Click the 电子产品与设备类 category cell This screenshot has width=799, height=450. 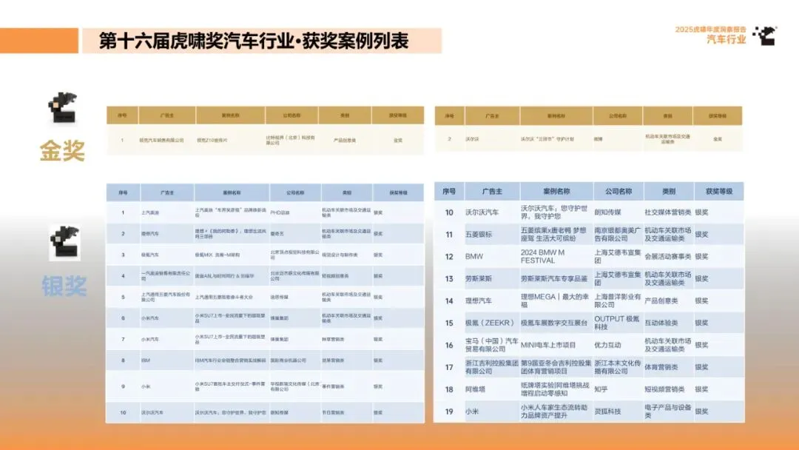[x=667, y=412]
